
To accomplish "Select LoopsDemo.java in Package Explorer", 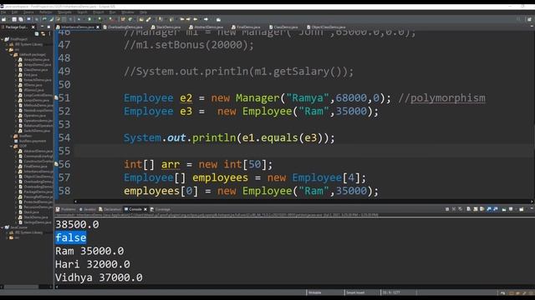I will coord(36,100).
